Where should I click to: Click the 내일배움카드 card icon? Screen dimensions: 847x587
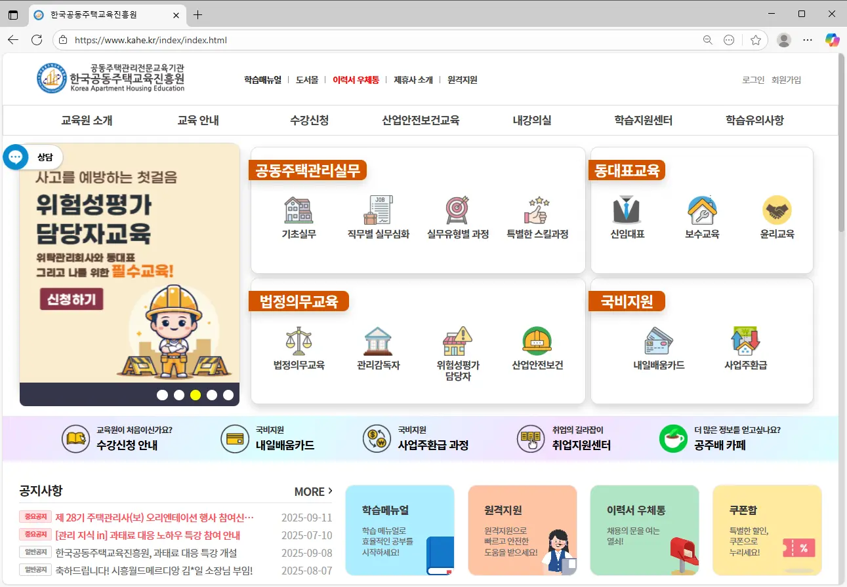(x=657, y=341)
